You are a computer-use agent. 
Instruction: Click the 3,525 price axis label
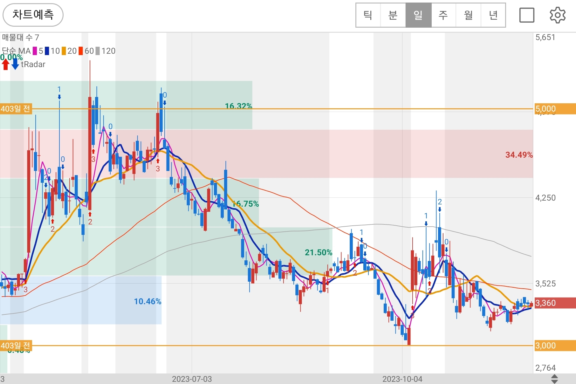click(x=545, y=284)
